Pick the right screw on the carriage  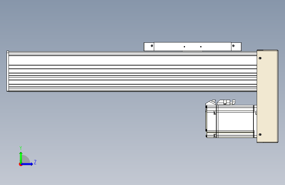point(233,46)
